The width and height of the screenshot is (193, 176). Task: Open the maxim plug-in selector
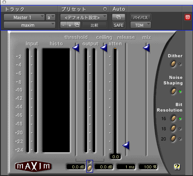[x=29, y=25]
